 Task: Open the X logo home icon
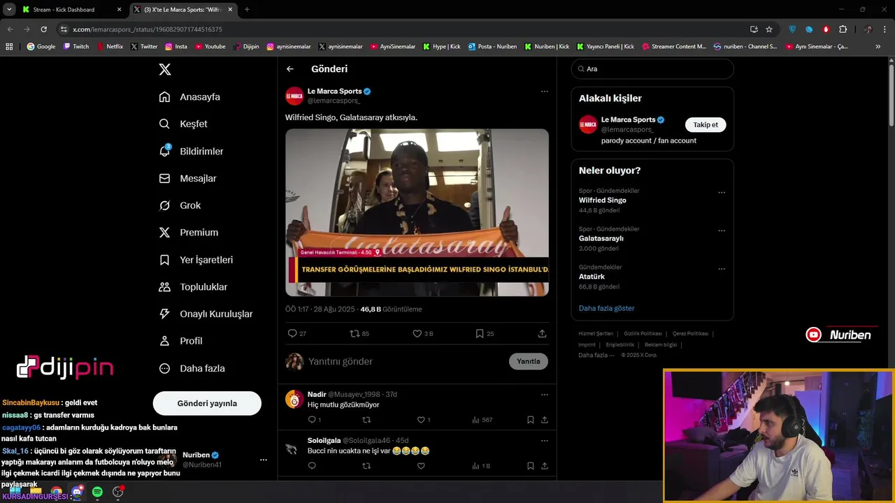point(165,69)
